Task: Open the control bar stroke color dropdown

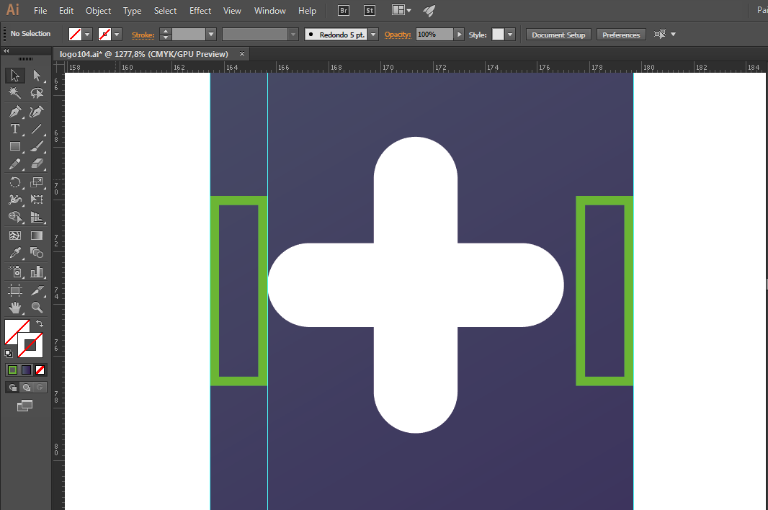Action: (x=117, y=35)
